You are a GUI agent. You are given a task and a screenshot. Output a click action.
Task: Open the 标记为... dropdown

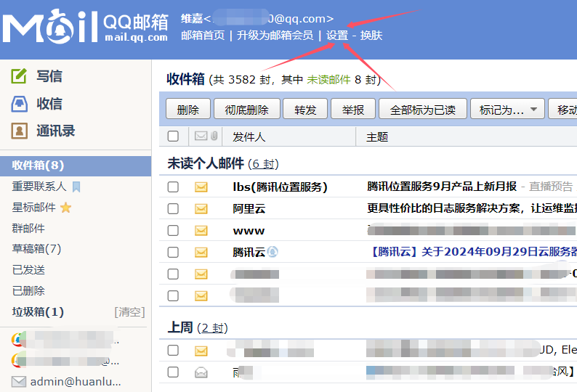click(x=507, y=109)
